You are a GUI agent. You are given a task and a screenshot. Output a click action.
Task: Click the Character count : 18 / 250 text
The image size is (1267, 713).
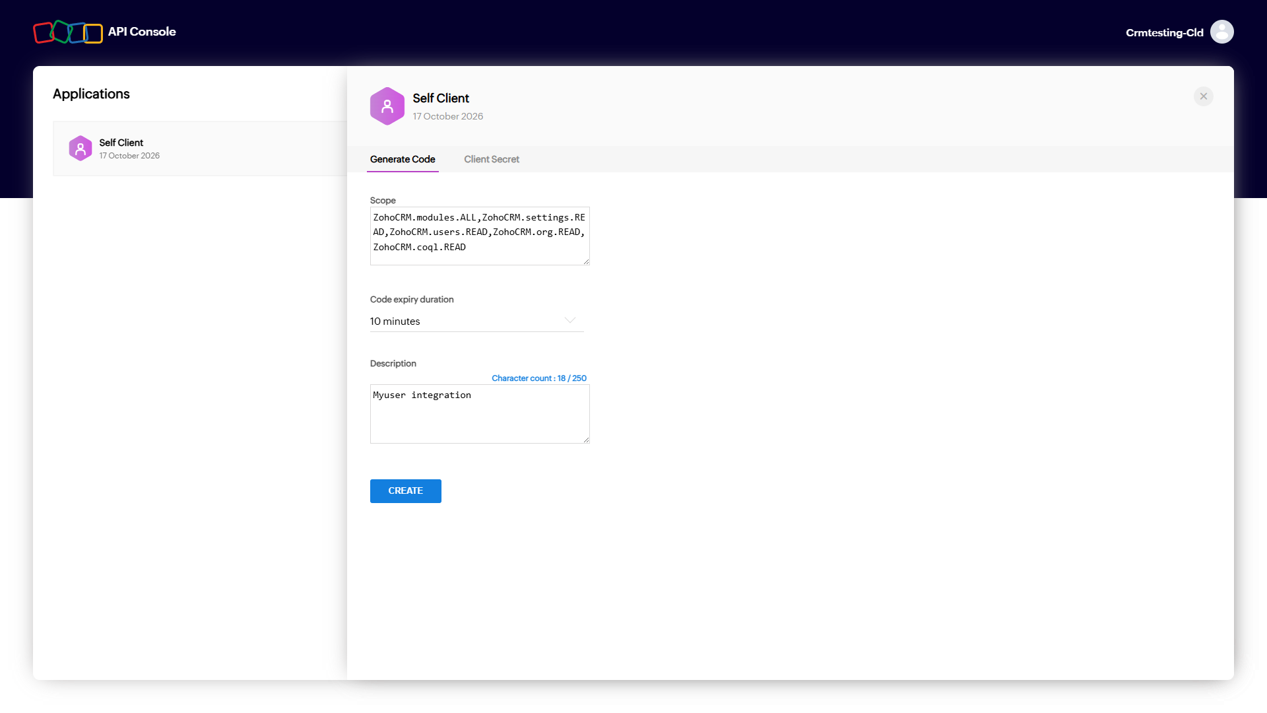click(538, 378)
